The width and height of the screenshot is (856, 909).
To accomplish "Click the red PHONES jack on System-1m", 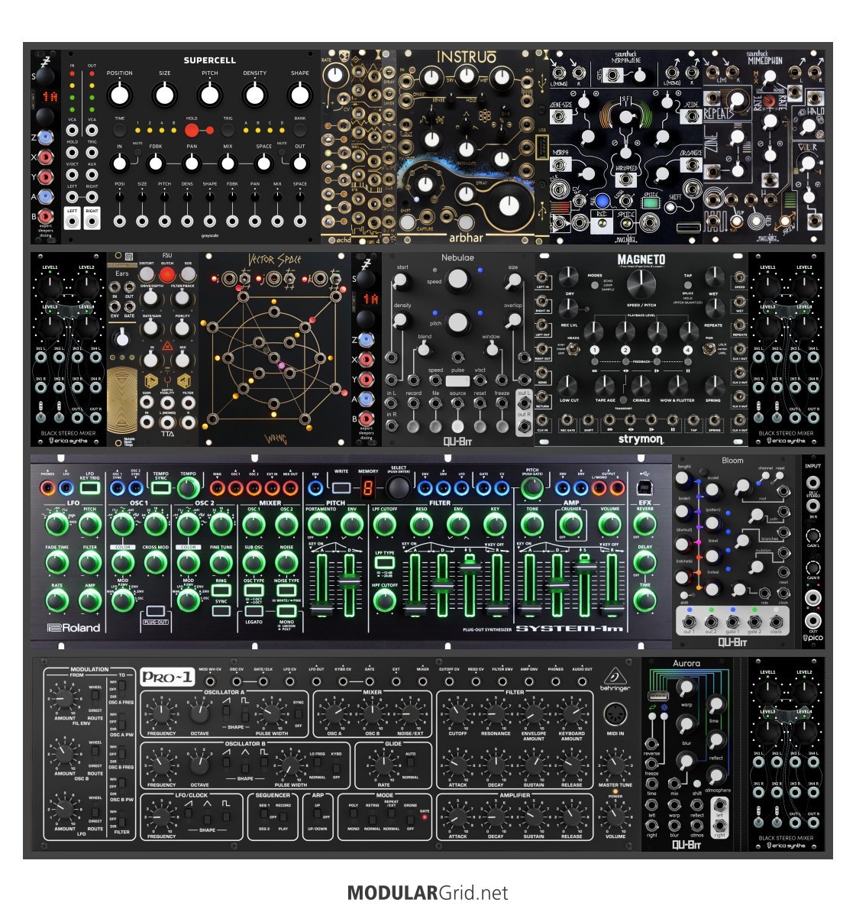I will click(47, 488).
